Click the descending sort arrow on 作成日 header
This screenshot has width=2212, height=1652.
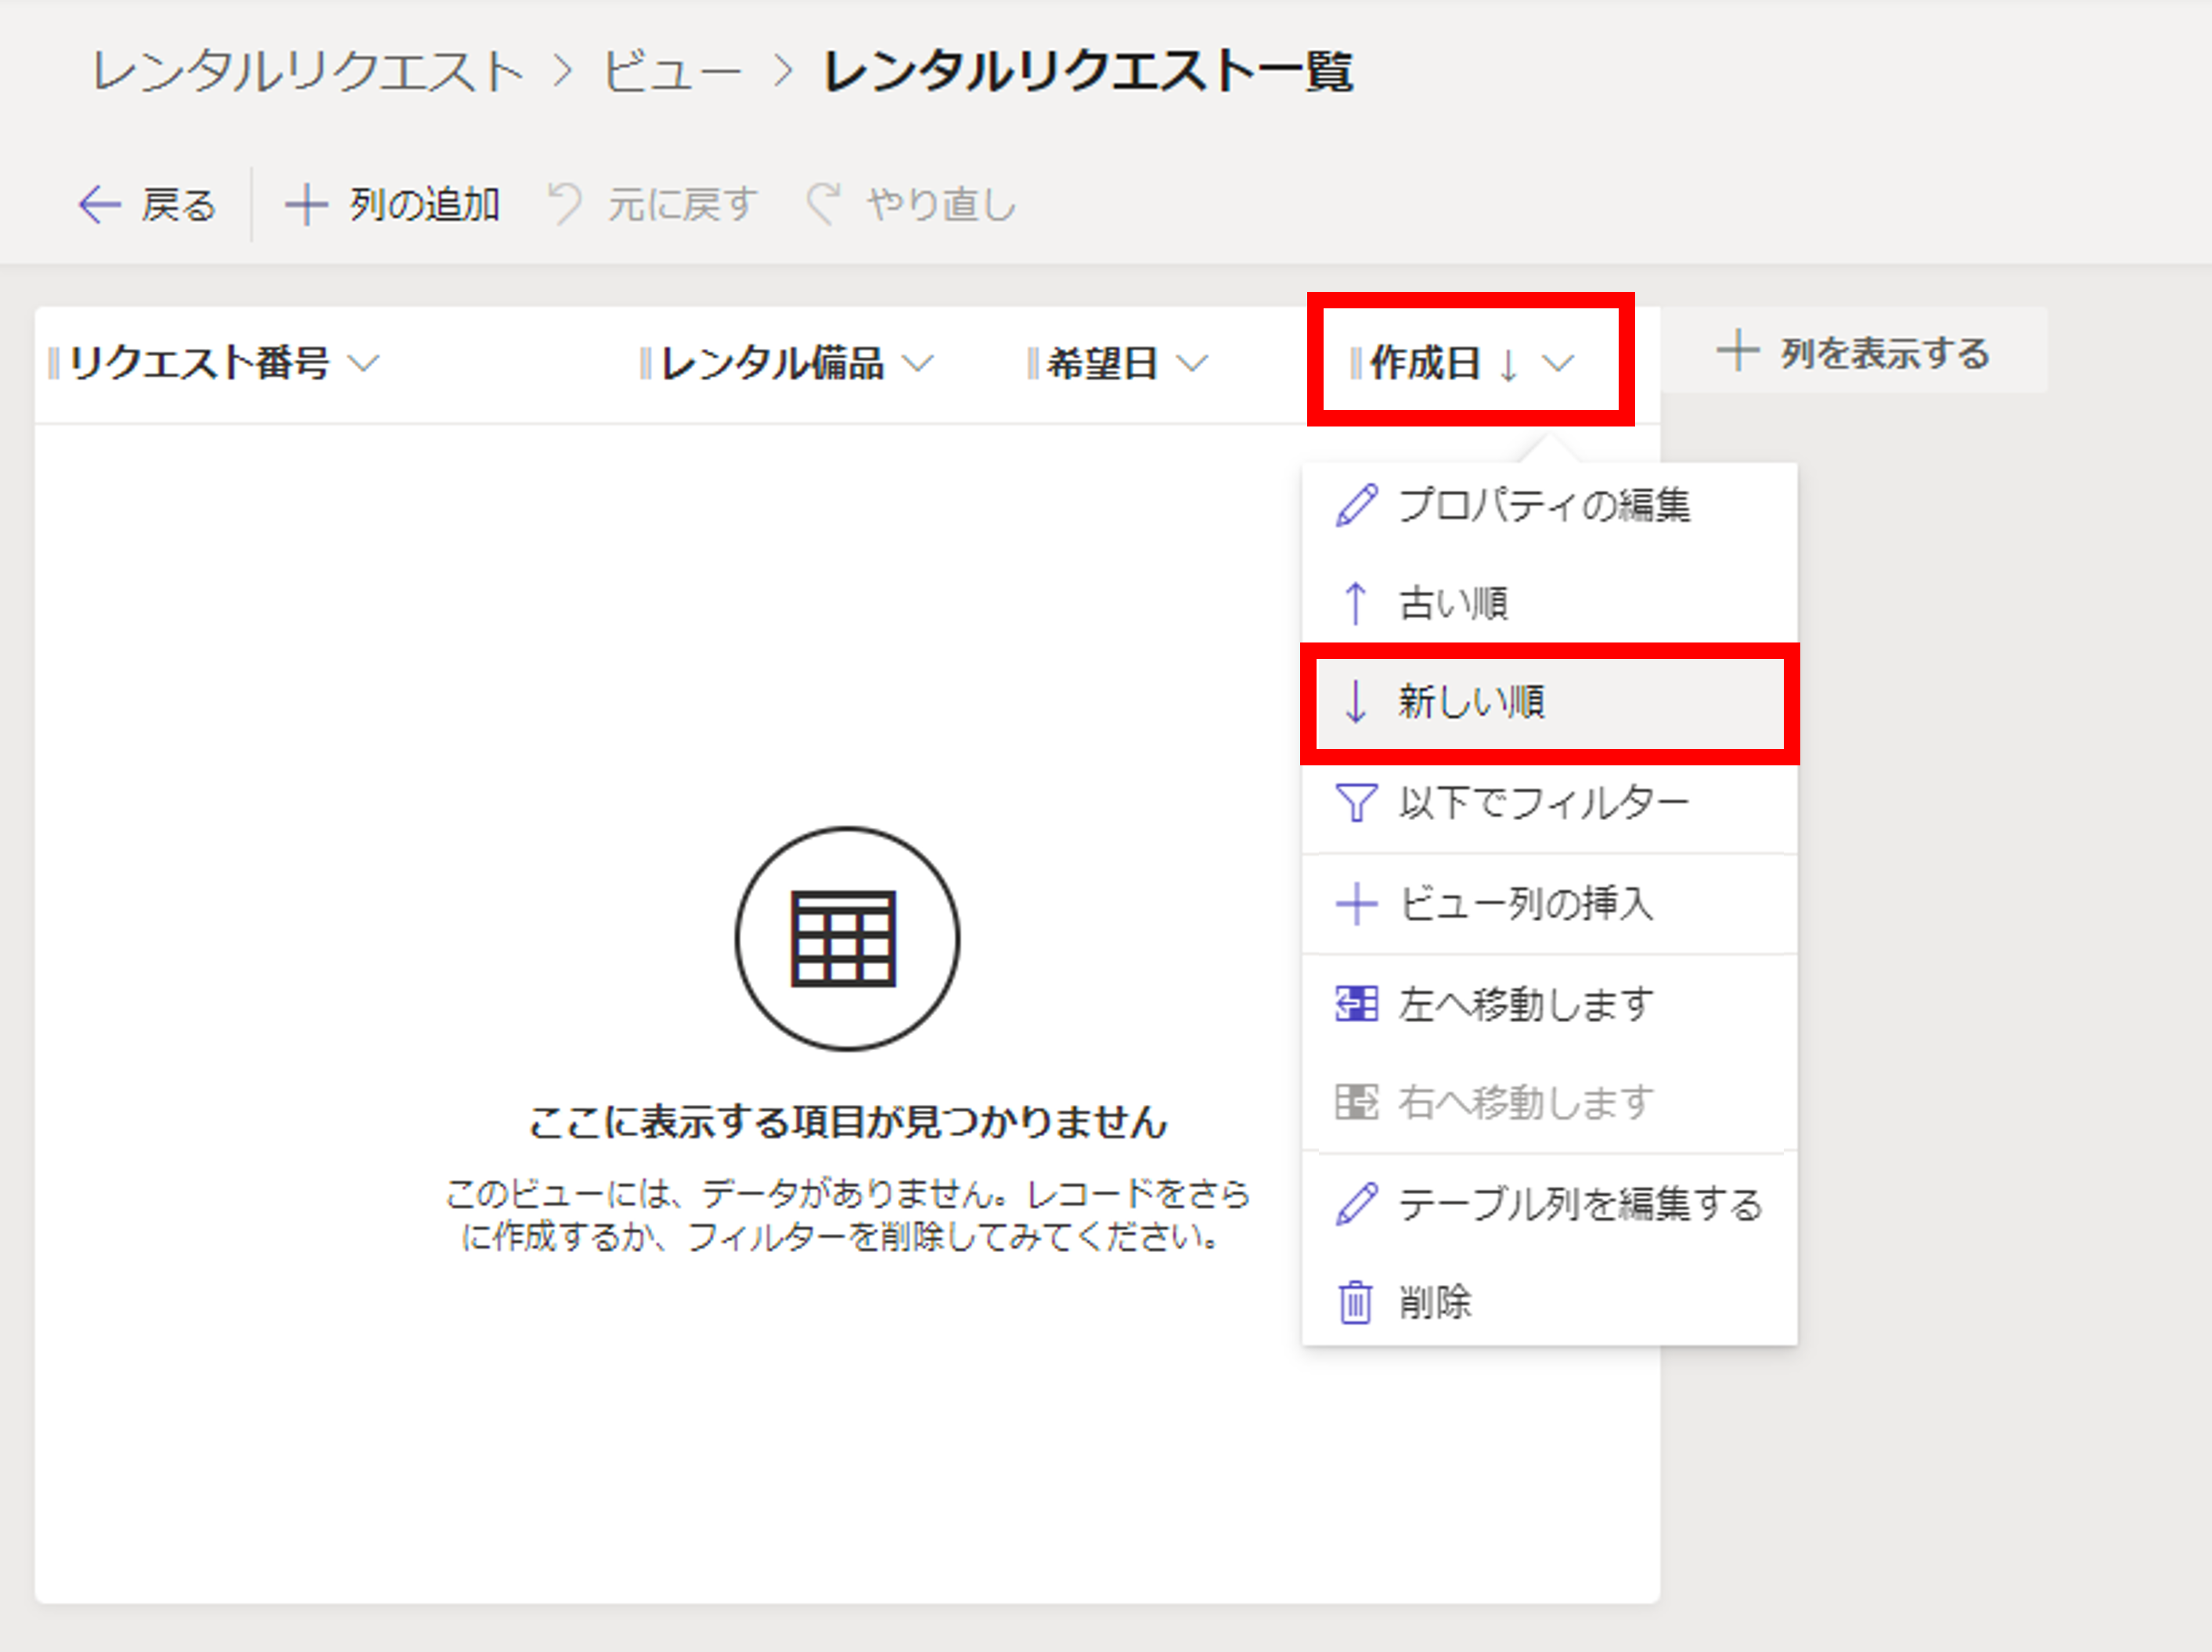click(1508, 363)
